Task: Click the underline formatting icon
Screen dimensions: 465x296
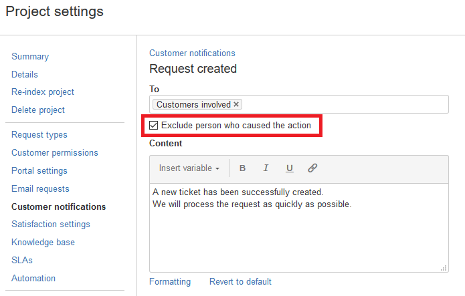Action: (289, 168)
